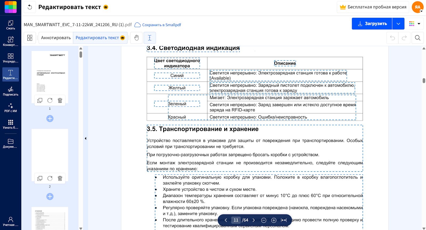Open the ЯА user avatar menu
Image resolution: width=426 pixels, height=230 pixels.
click(418, 7)
